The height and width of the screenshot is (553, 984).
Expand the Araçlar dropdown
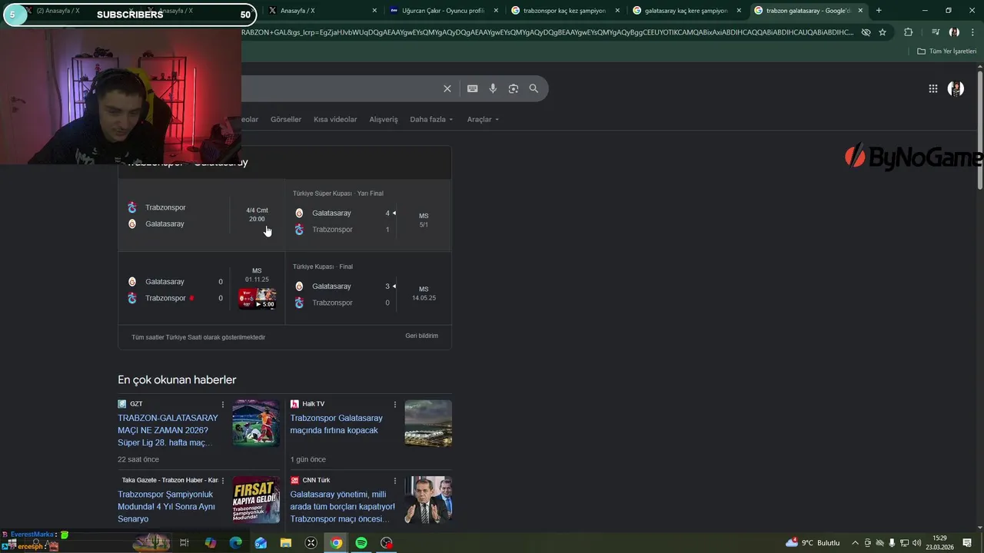pos(483,119)
